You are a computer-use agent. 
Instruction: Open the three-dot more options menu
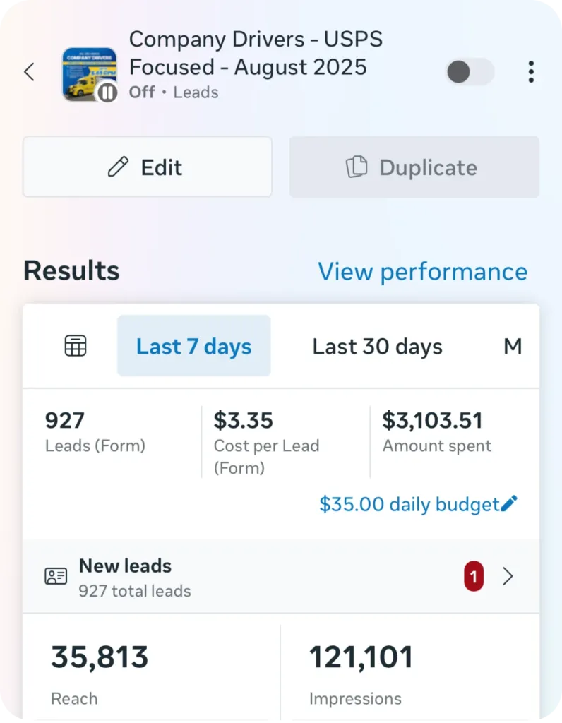[x=531, y=72]
